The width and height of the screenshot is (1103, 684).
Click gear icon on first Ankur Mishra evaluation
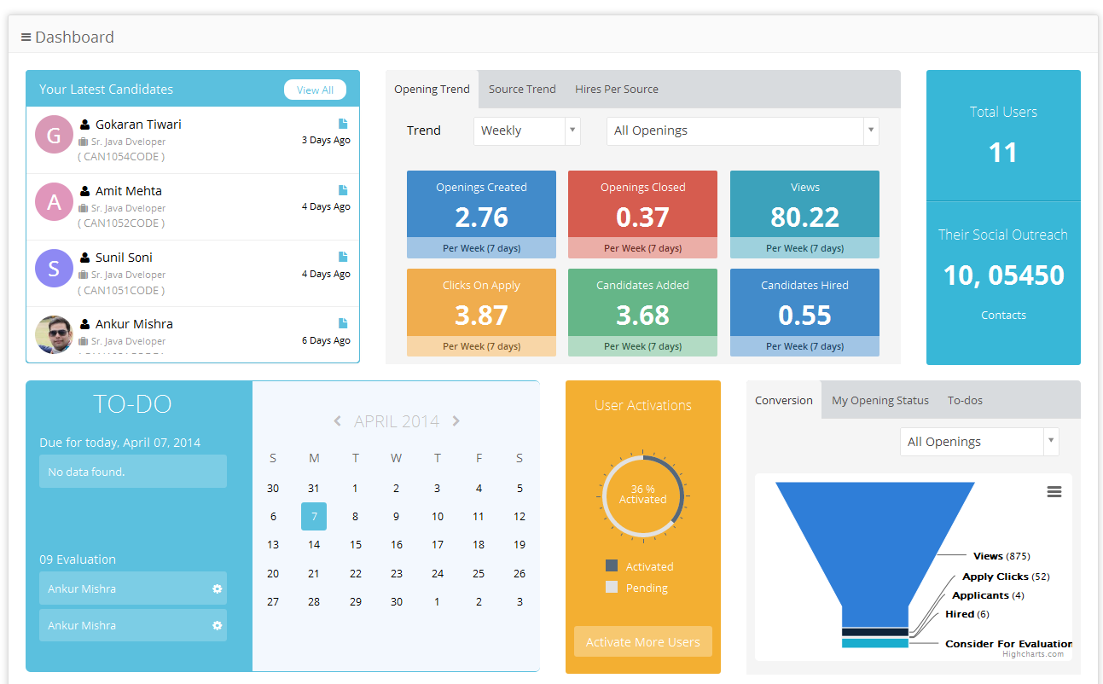[x=217, y=588]
